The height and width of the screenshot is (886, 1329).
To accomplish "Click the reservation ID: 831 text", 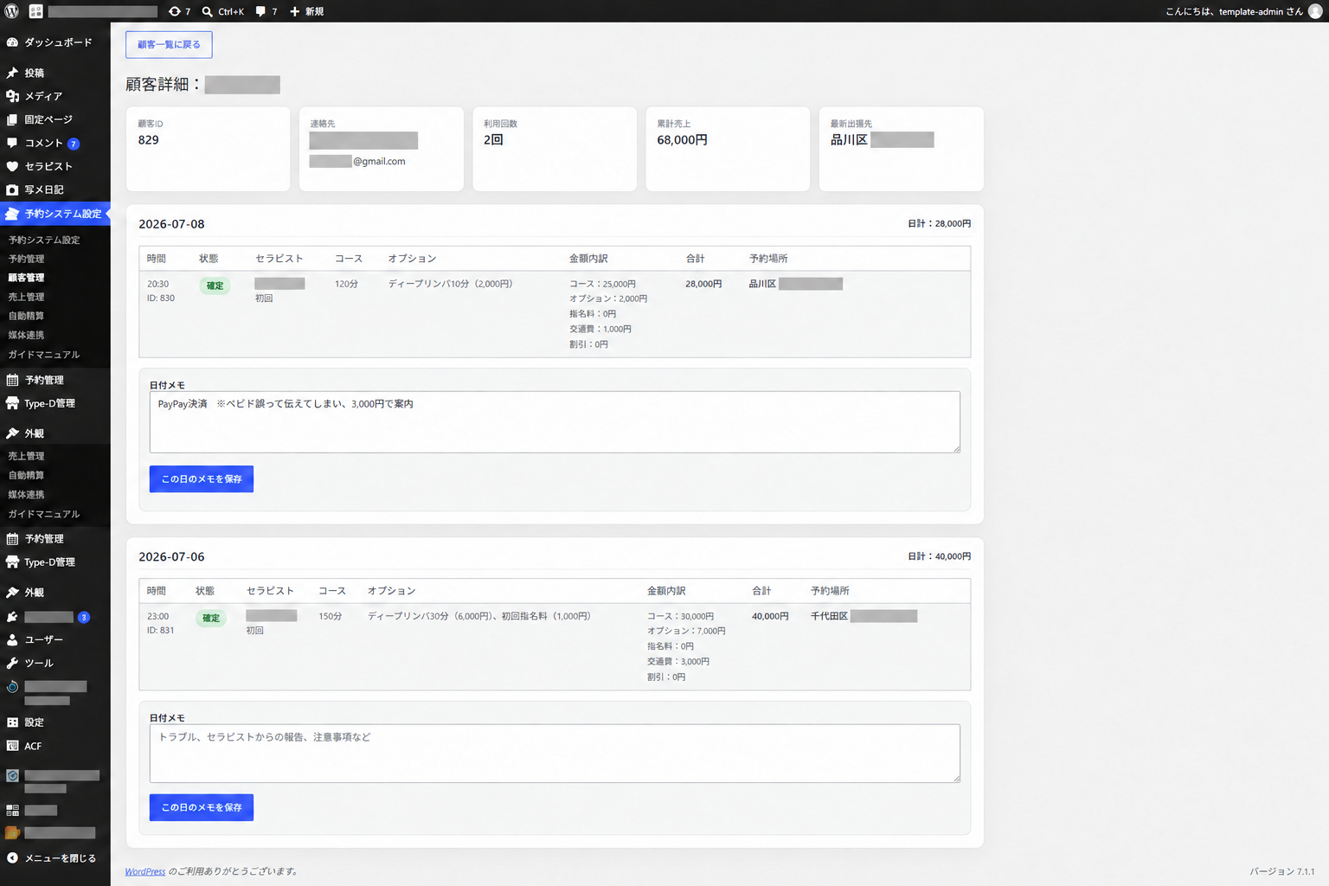I will (x=161, y=631).
